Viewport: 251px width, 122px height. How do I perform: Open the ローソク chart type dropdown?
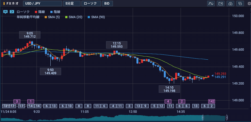pyautogui.click(x=91, y=4)
